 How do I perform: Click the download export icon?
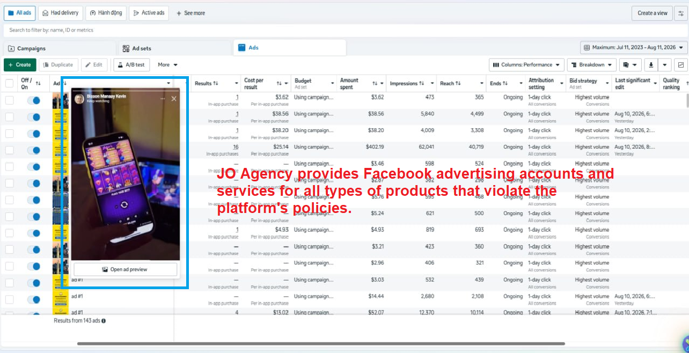[651, 65]
